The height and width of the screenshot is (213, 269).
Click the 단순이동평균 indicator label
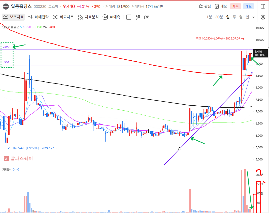(11, 27)
